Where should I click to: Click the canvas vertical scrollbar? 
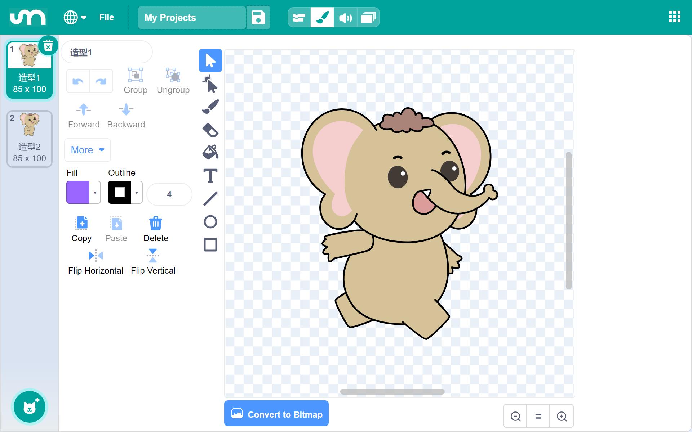tap(569, 220)
